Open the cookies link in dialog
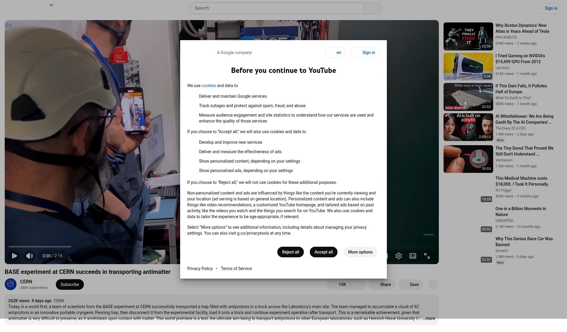This screenshot has height=332, width=567. [x=209, y=86]
